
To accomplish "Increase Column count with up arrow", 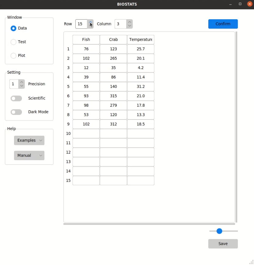I will (x=130, y=22).
